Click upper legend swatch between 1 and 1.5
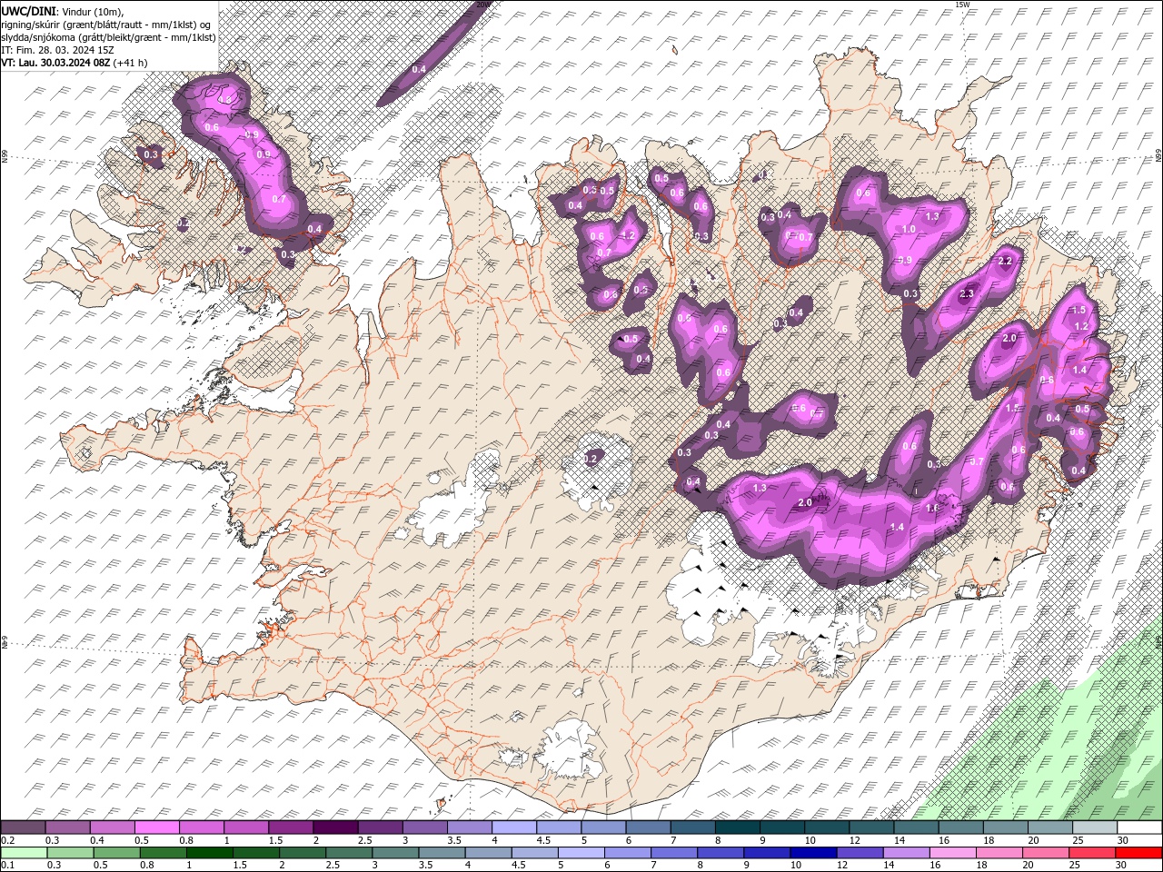The height and width of the screenshot is (872, 1163). (246, 827)
